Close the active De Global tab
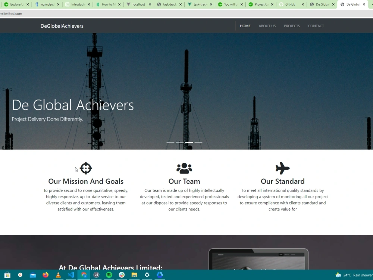This screenshot has width=373, height=280. click(364, 4)
